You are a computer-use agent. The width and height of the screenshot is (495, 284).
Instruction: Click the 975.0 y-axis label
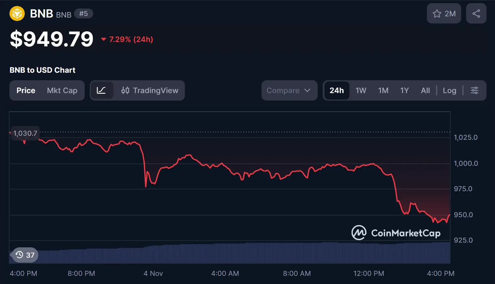(463, 189)
